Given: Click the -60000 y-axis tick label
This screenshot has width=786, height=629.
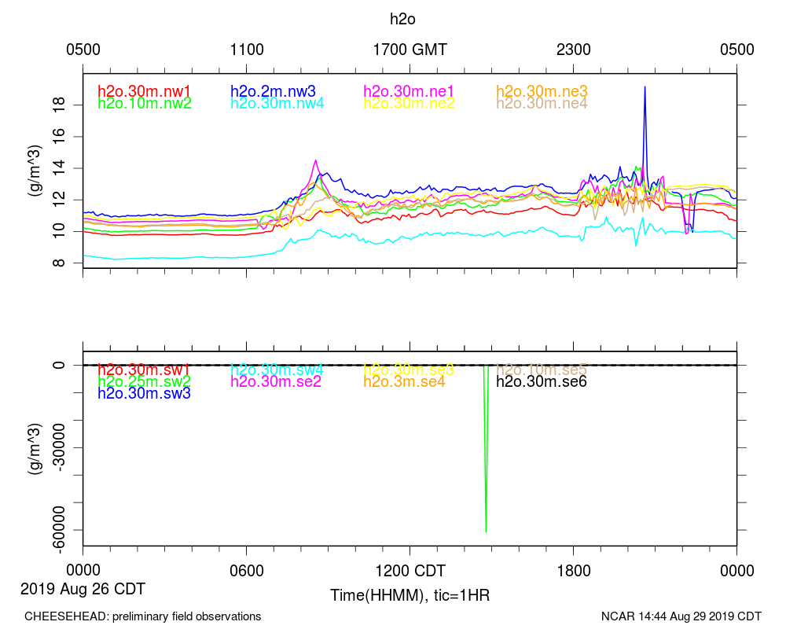Looking at the screenshot, I should click(x=59, y=530).
